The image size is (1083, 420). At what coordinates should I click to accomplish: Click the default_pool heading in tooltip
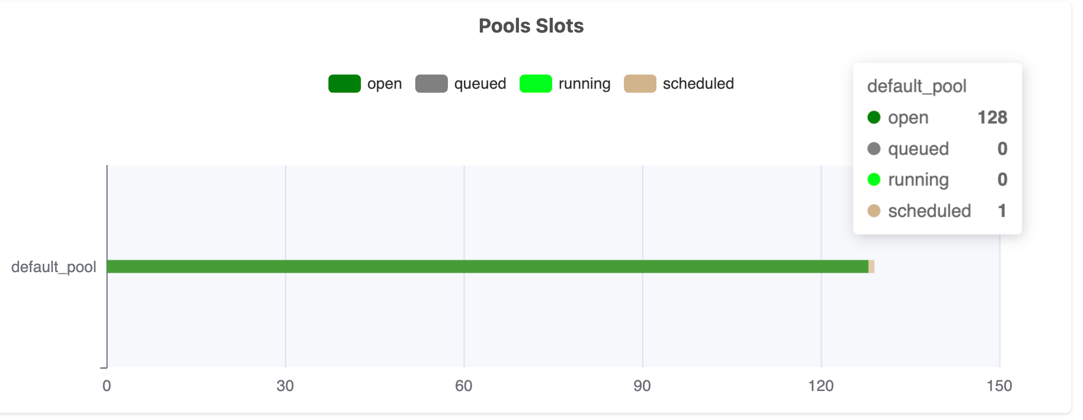[x=917, y=86]
